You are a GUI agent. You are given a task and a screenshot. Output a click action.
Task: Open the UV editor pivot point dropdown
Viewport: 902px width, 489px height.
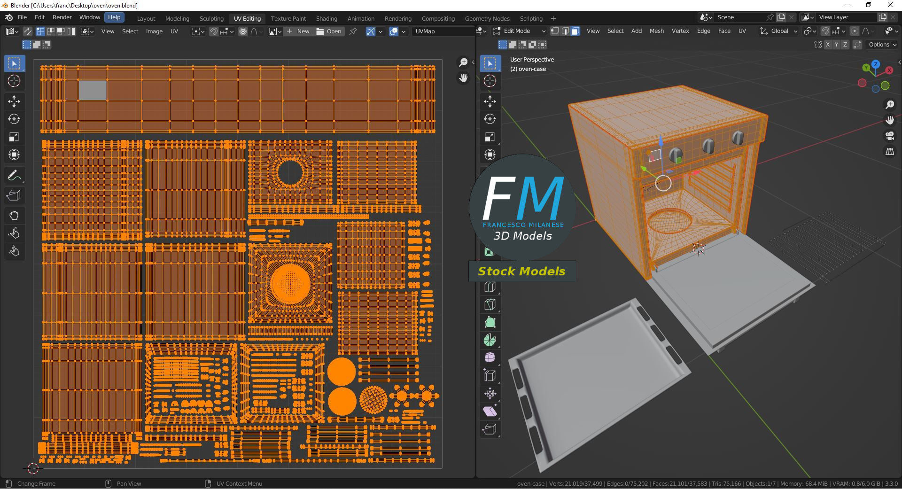199,31
